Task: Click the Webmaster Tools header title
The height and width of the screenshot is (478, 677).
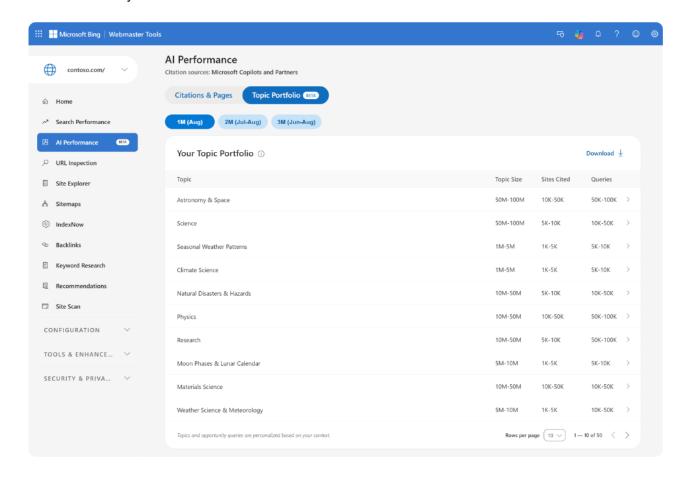Action: [135, 34]
